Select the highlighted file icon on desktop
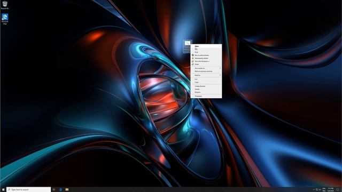Viewport: 342px width, 192px height. coord(187,46)
